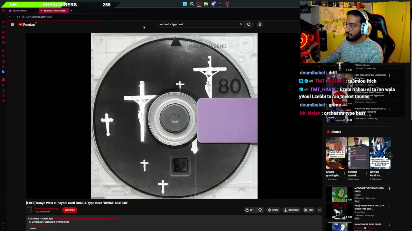This screenshot has width=412, height=231.
Task: Open X (Twitter) in the Opera sidebar
Action: click(x=3, y=66)
